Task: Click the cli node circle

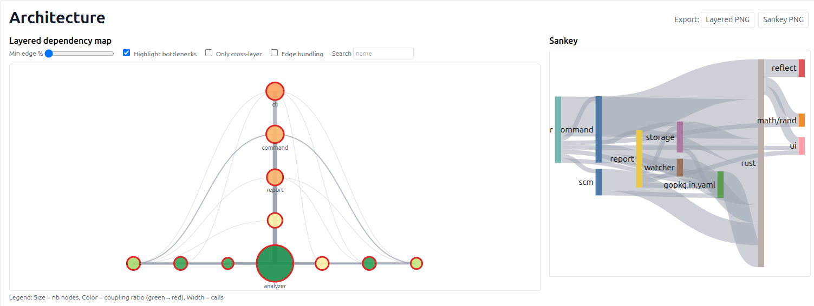Action: click(x=275, y=91)
